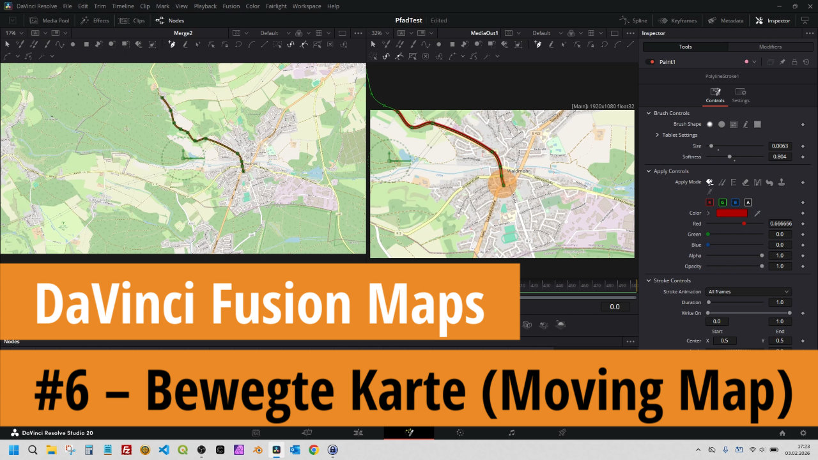Select the soft brush shape
The height and width of the screenshot is (460, 818).
point(709,124)
